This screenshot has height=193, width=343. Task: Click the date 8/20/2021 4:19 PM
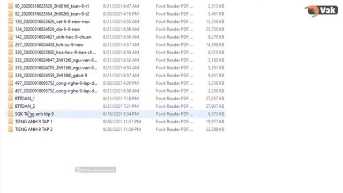click(121, 14)
